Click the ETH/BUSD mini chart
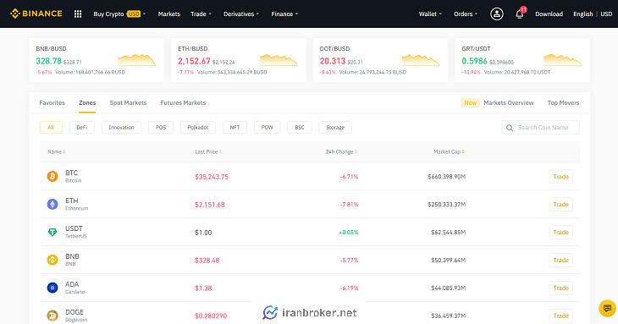618x324 pixels. pos(279,60)
